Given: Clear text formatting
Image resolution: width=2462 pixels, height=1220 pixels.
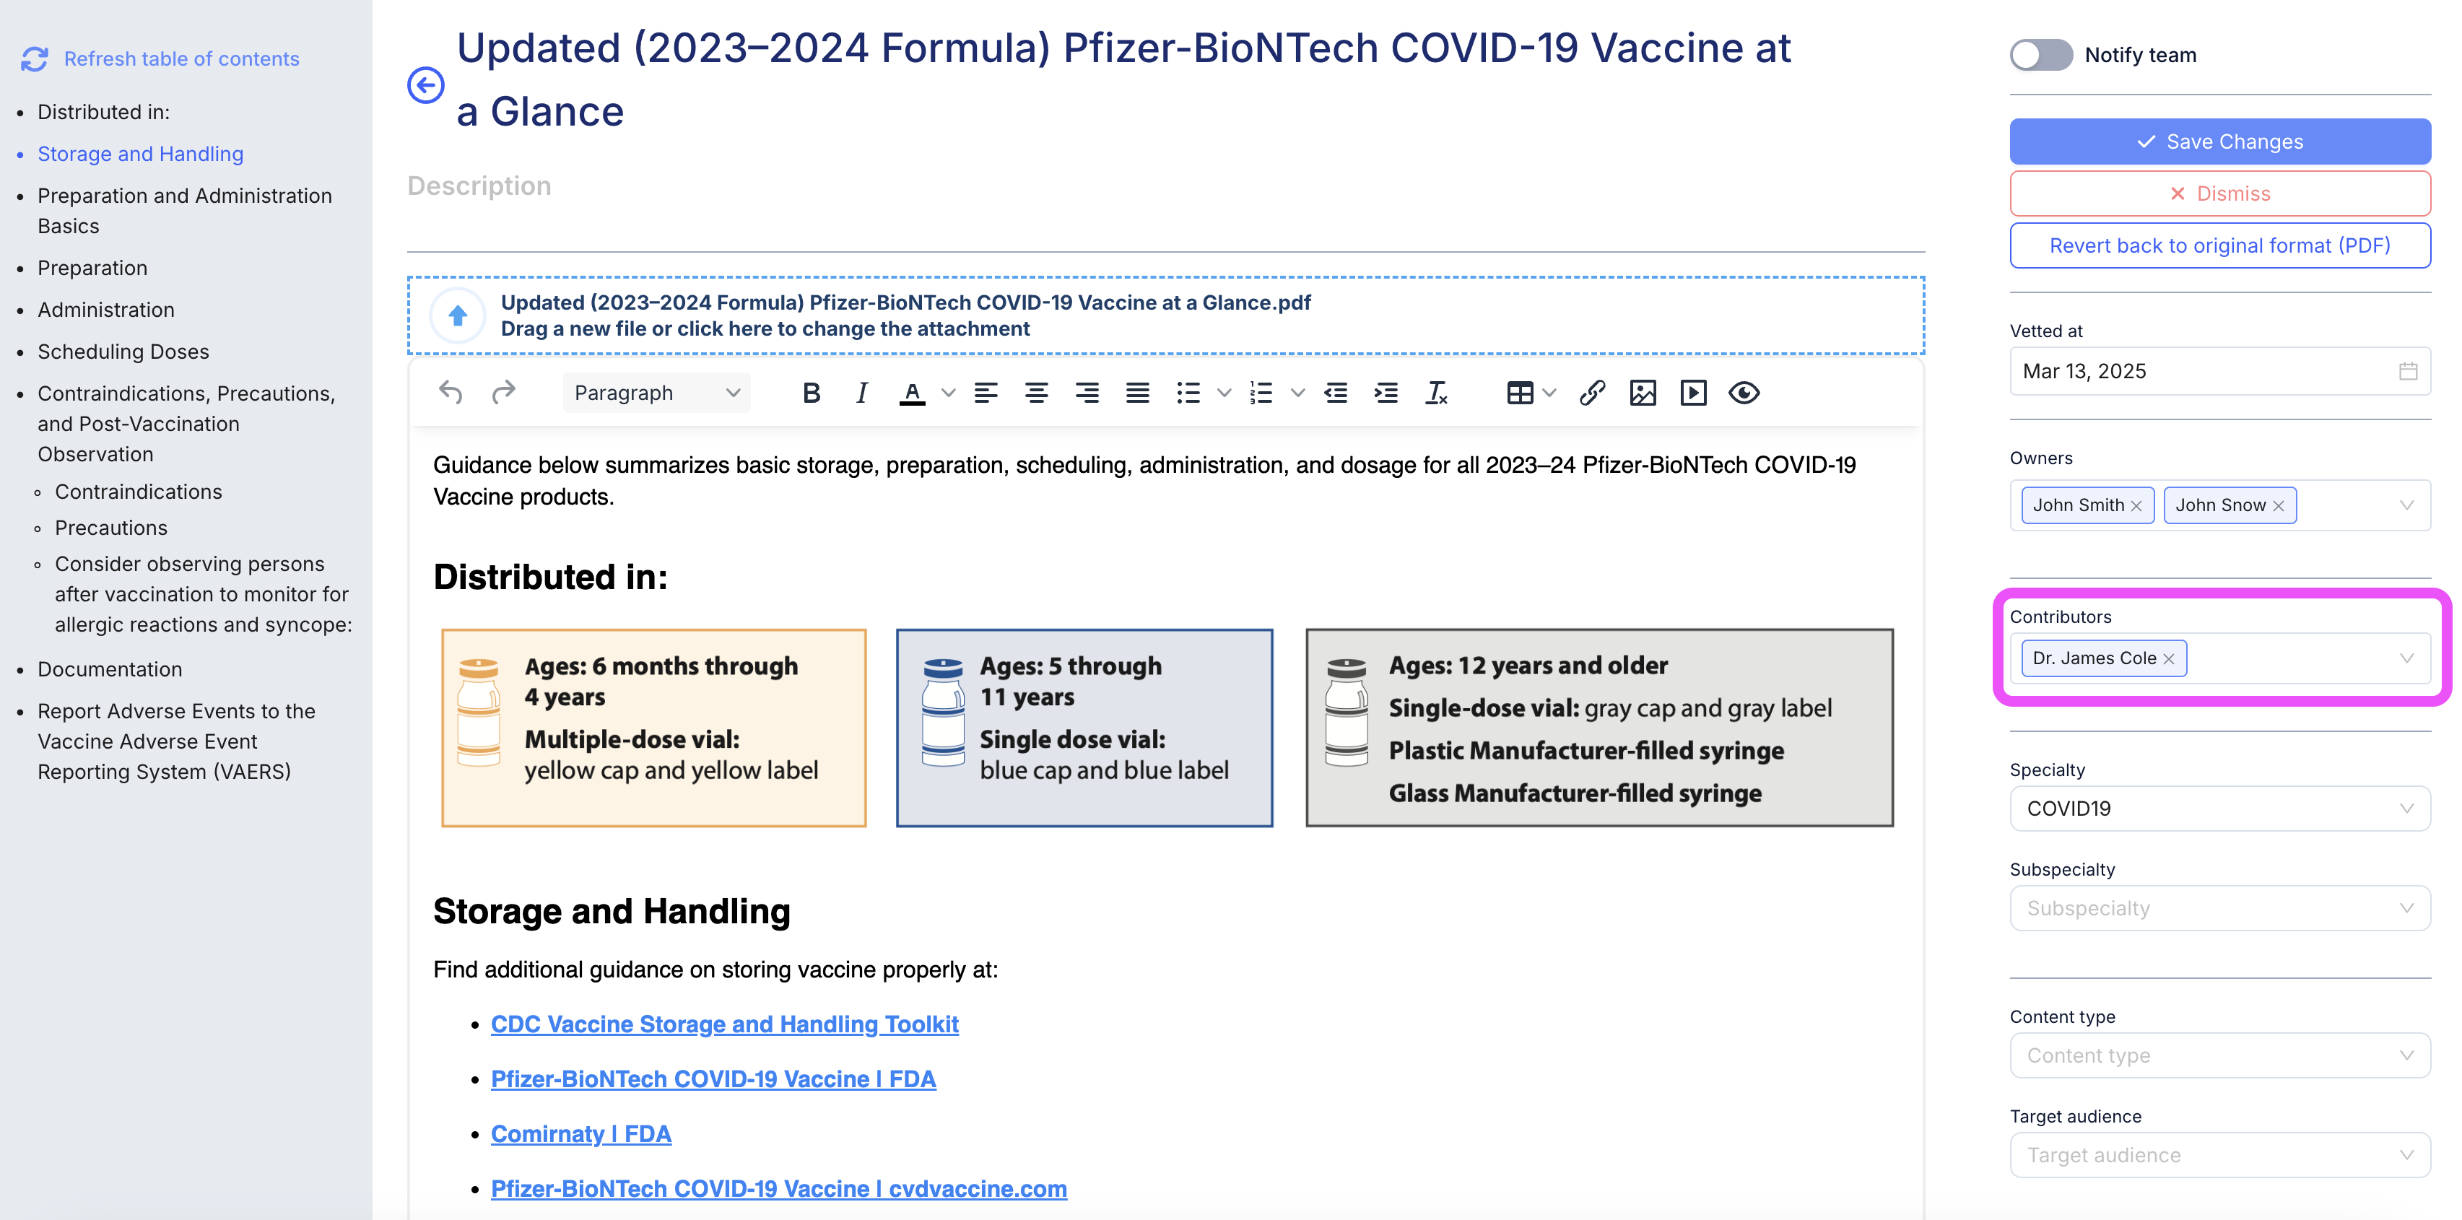Looking at the screenshot, I should (1437, 393).
